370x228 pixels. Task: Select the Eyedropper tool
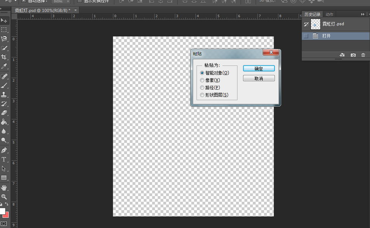4,66
